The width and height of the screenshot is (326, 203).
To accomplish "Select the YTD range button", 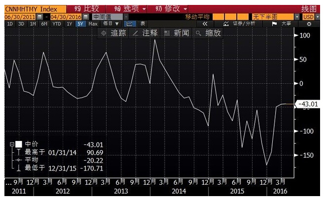I will tap(57, 24).
